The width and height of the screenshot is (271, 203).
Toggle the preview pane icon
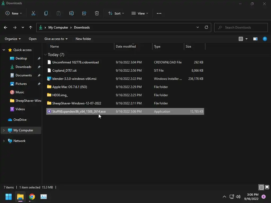point(255,39)
